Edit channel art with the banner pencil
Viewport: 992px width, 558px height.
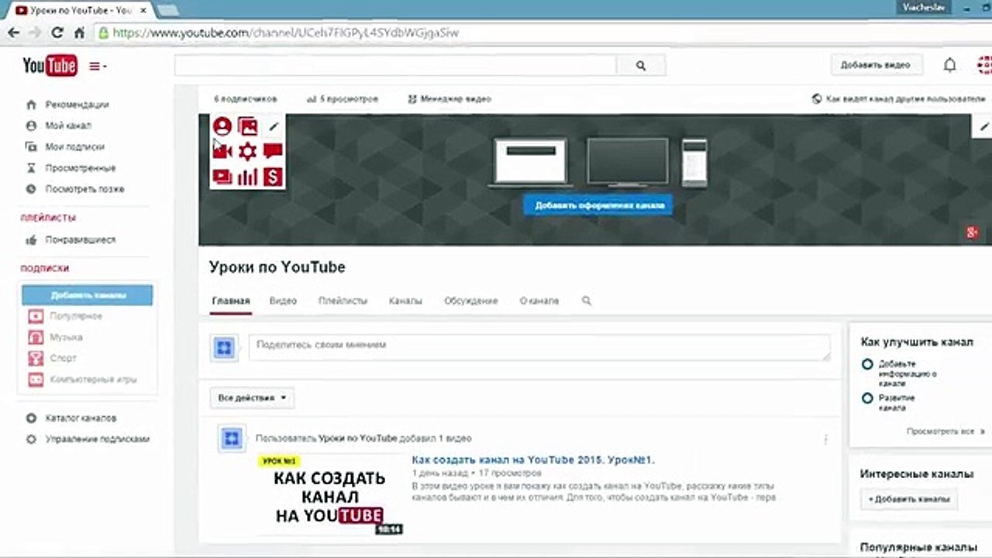coord(984,126)
